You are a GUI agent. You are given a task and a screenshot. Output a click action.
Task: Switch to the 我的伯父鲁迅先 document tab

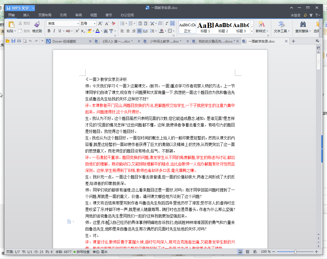(x=216, y=41)
